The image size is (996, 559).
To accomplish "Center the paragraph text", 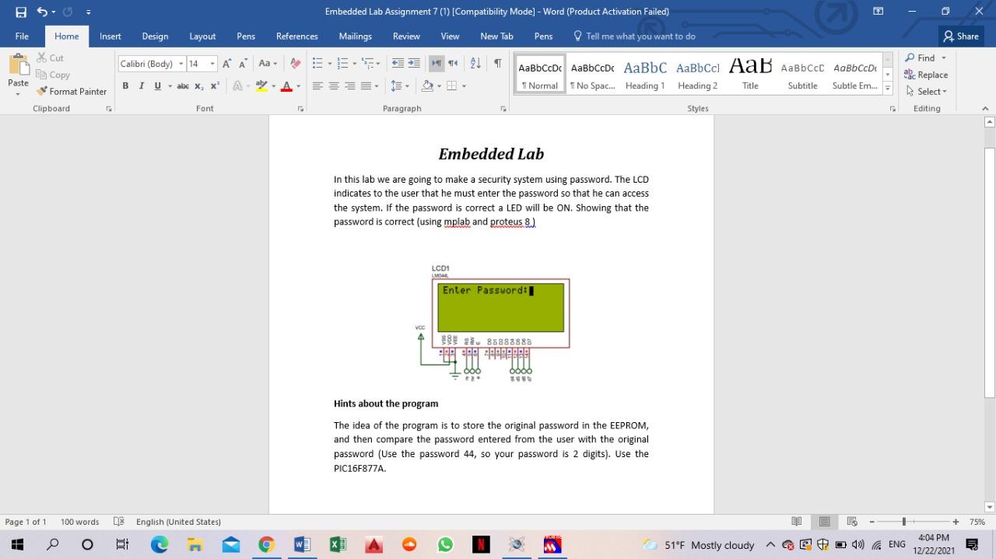I will click(x=334, y=86).
